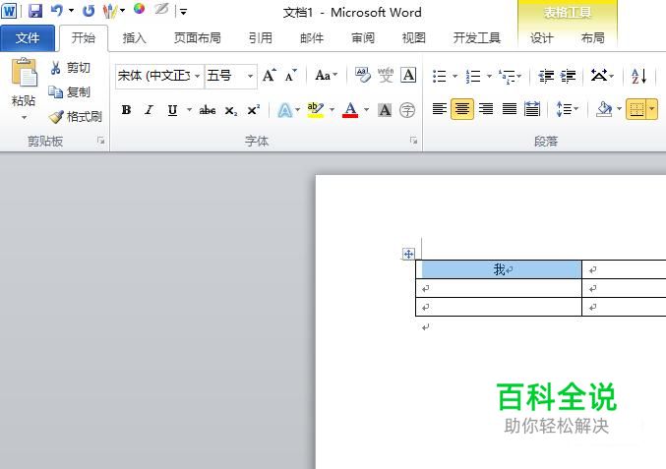Apply character shading gray A icon
Viewport: 666px width, 469px height.
pyautogui.click(x=385, y=110)
